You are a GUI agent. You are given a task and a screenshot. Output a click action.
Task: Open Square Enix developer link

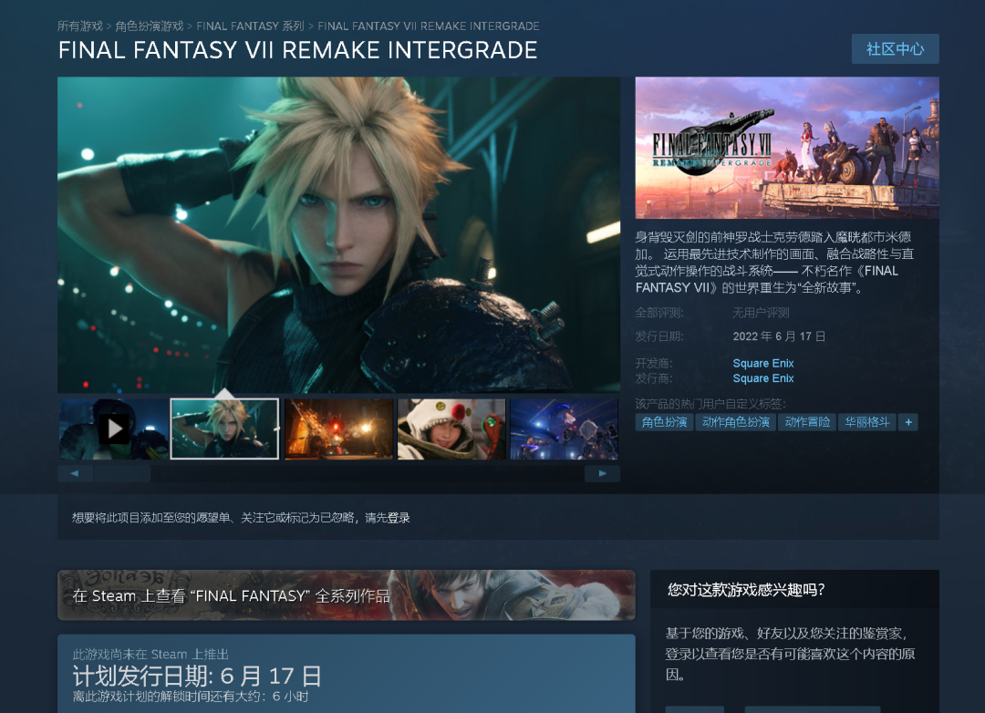(x=763, y=363)
